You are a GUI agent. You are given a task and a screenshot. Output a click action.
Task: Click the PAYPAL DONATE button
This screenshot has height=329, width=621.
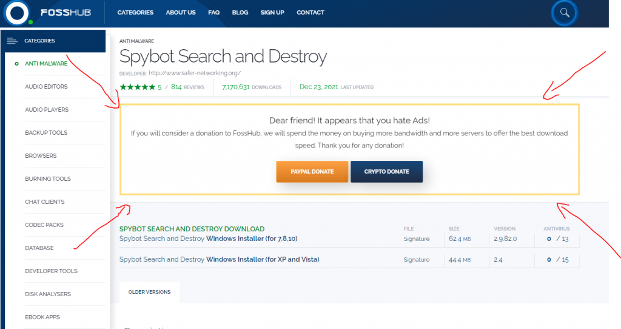click(x=312, y=172)
